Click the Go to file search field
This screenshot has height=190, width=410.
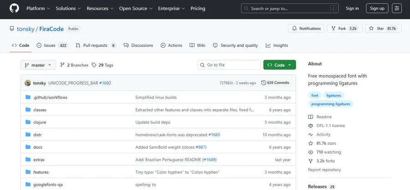point(229,65)
